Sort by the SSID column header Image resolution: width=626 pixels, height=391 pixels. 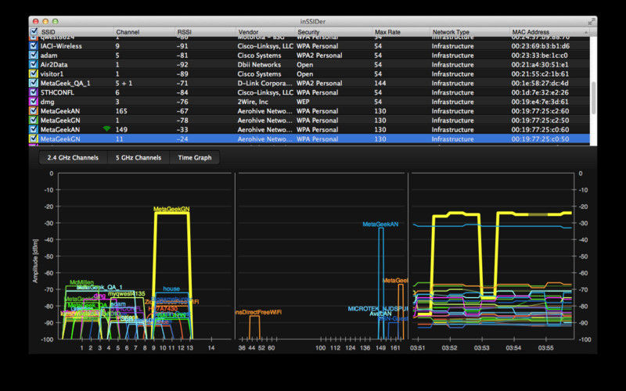(x=49, y=32)
